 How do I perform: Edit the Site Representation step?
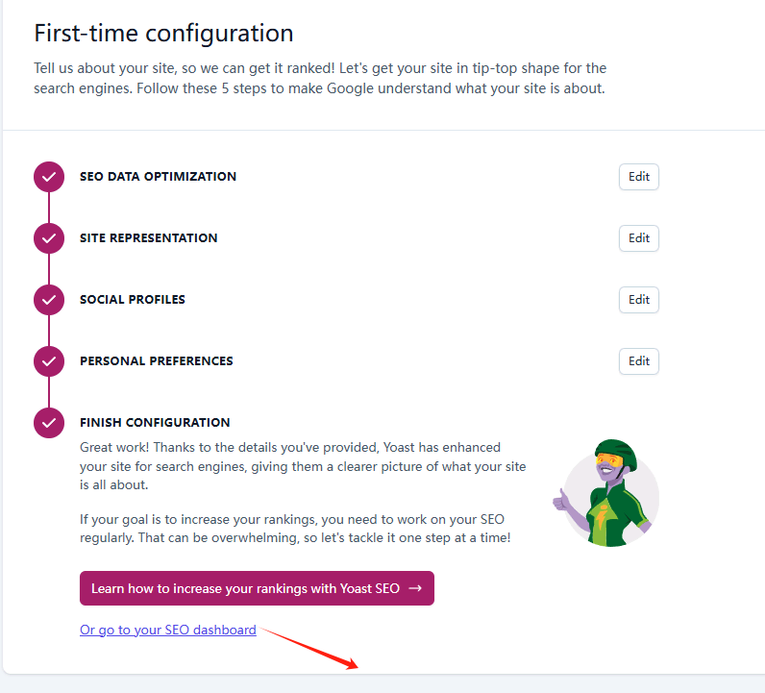click(x=639, y=238)
